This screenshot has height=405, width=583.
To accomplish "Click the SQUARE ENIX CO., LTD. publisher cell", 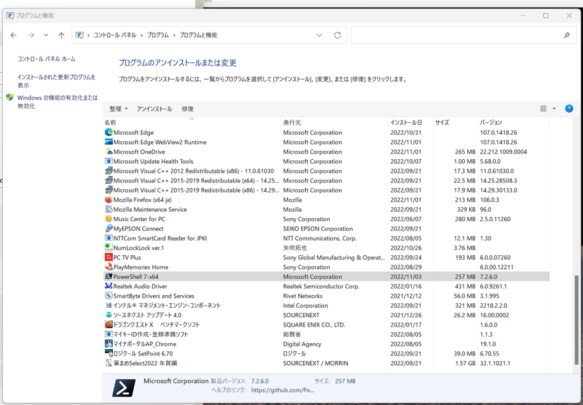I will point(314,325).
